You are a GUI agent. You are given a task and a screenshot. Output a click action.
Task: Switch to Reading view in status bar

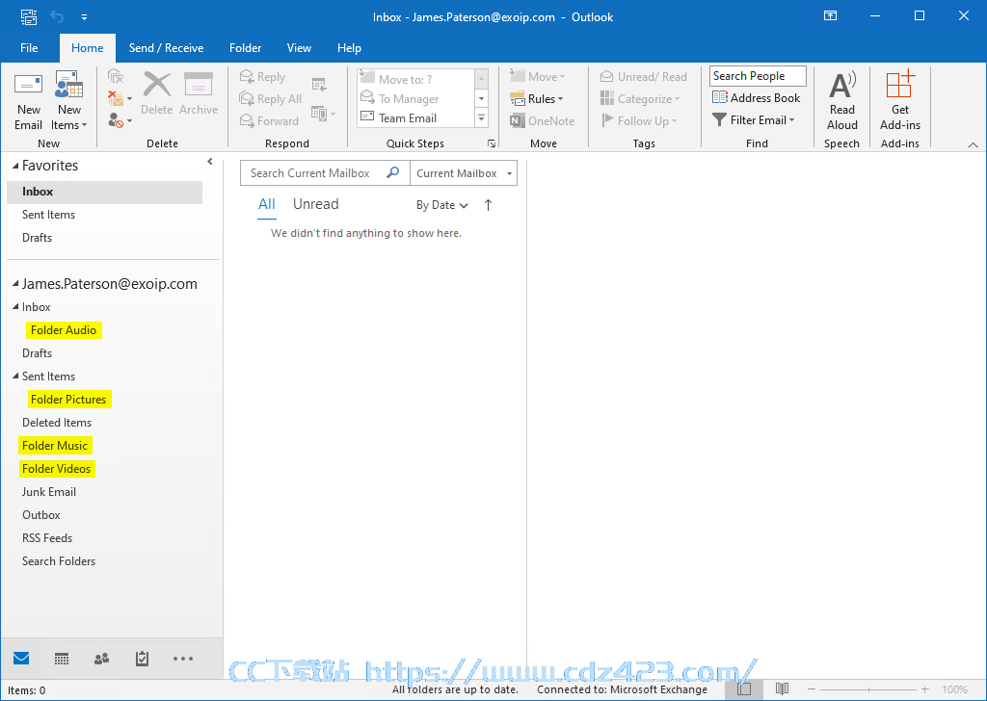782,689
